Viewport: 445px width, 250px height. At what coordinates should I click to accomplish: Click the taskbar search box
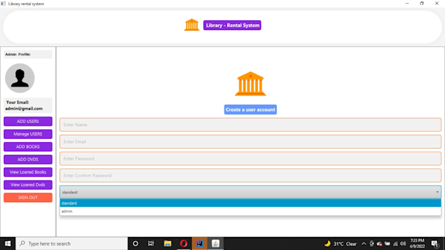click(71, 243)
